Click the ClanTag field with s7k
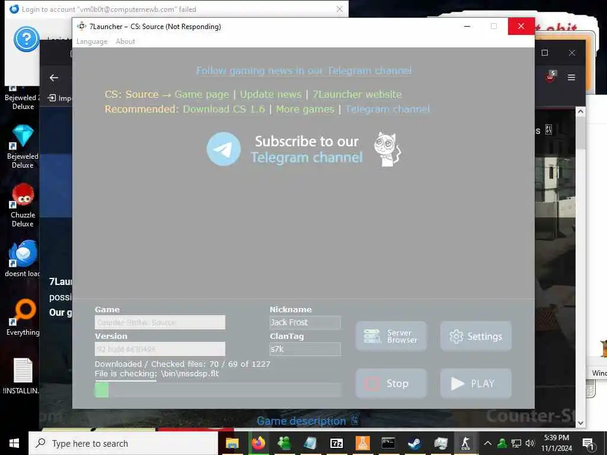Screen dimensions: 607x455 pyautogui.click(x=305, y=349)
